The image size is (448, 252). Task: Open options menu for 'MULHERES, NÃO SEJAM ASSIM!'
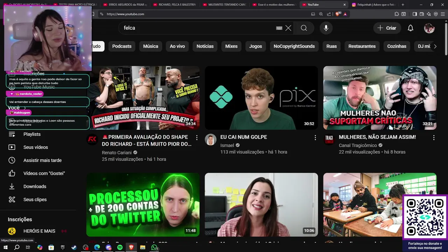(x=434, y=138)
